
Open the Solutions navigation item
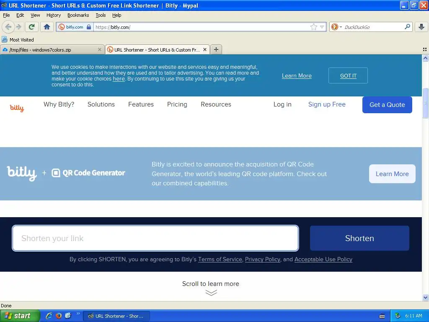101,104
